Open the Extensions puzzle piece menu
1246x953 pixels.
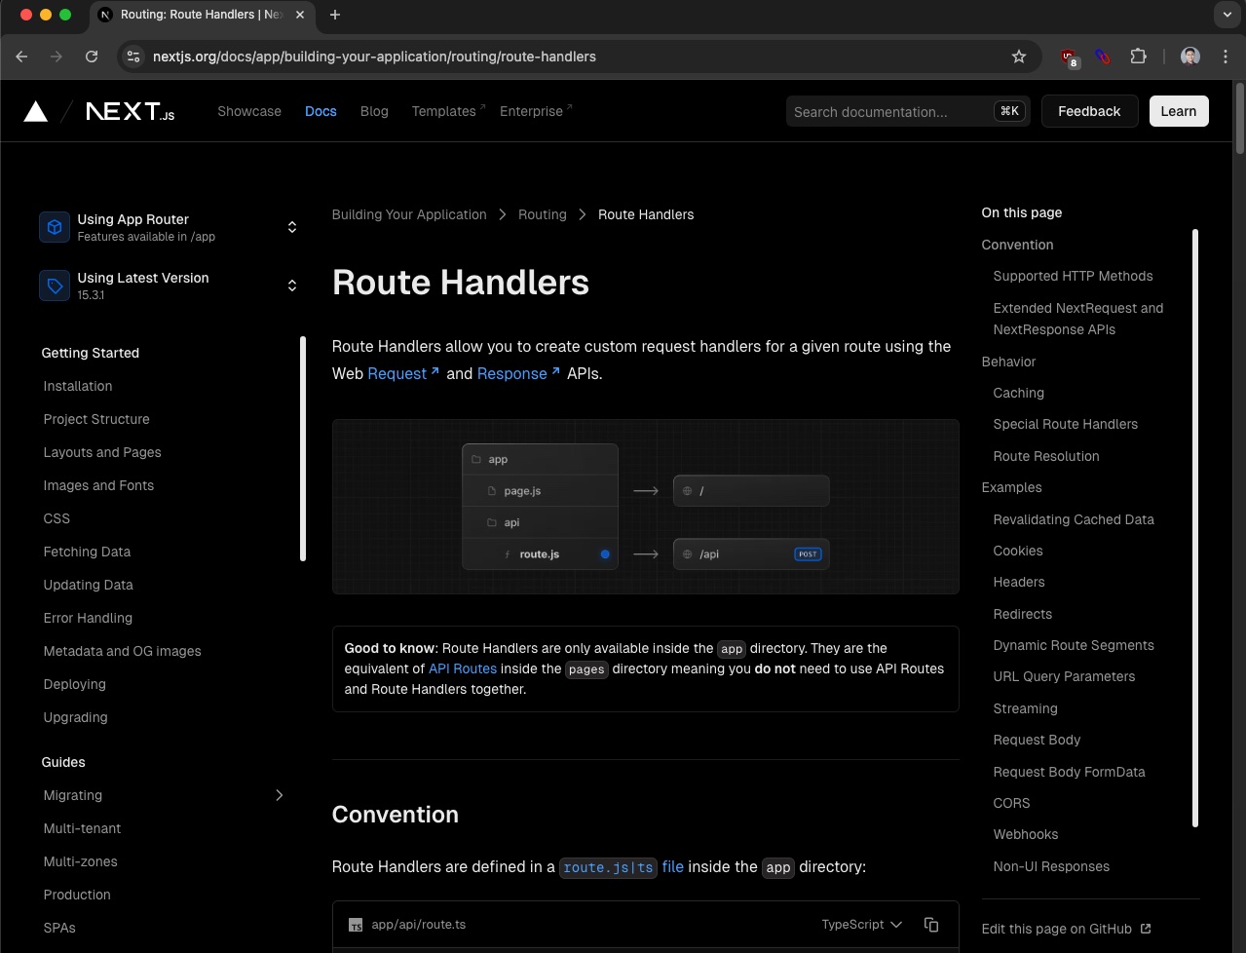[1138, 57]
